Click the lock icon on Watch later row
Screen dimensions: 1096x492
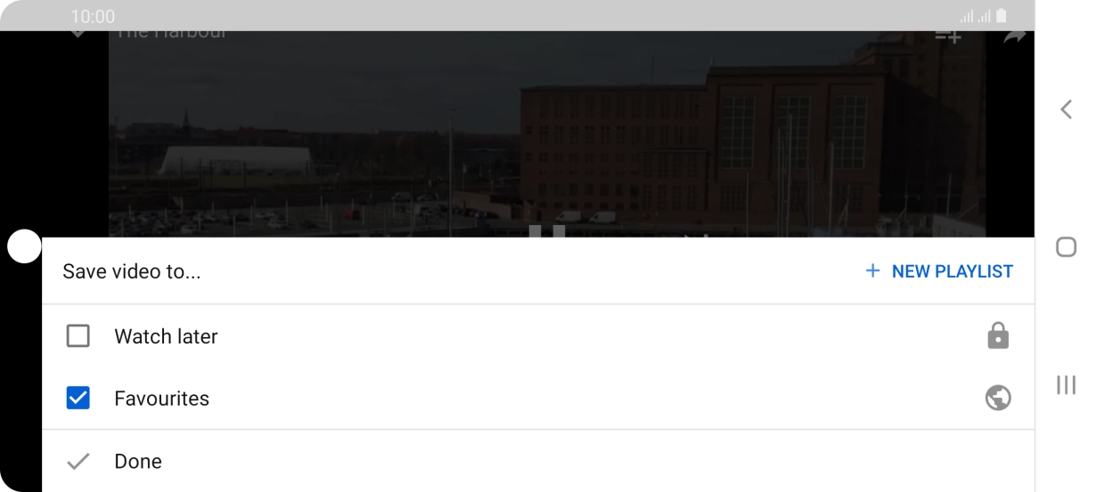pyautogui.click(x=998, y=335)
